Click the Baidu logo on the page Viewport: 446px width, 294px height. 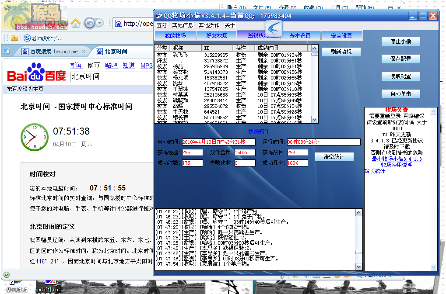coord(36,72)
